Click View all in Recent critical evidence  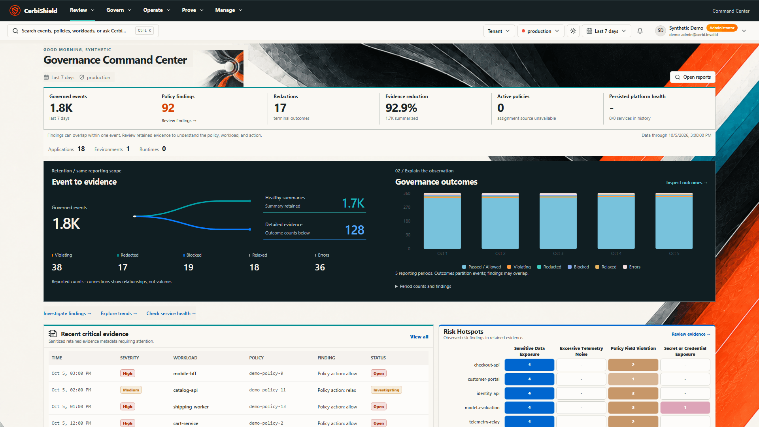pos(419,337)
